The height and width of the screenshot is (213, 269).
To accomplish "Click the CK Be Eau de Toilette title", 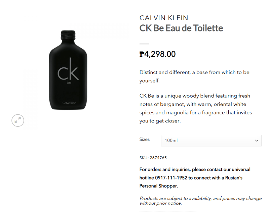I will tap(181, 28).
